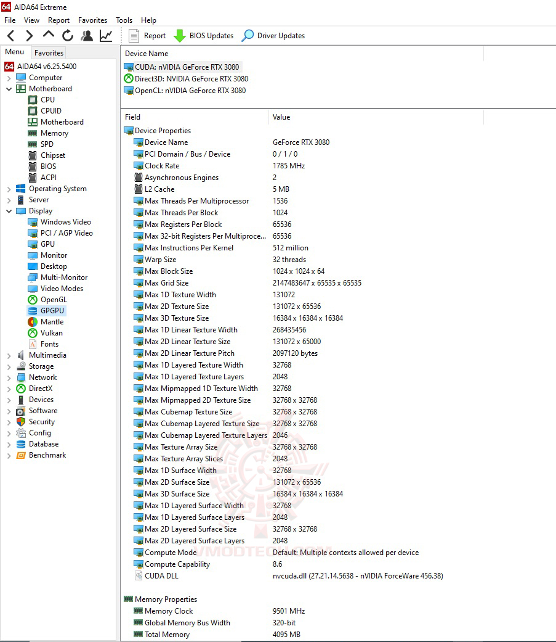The width and height of the screenshot is (556, 642).
Task: Click the refresh toolbar icon
Action: pyautogui.click(x=68, y=35)
